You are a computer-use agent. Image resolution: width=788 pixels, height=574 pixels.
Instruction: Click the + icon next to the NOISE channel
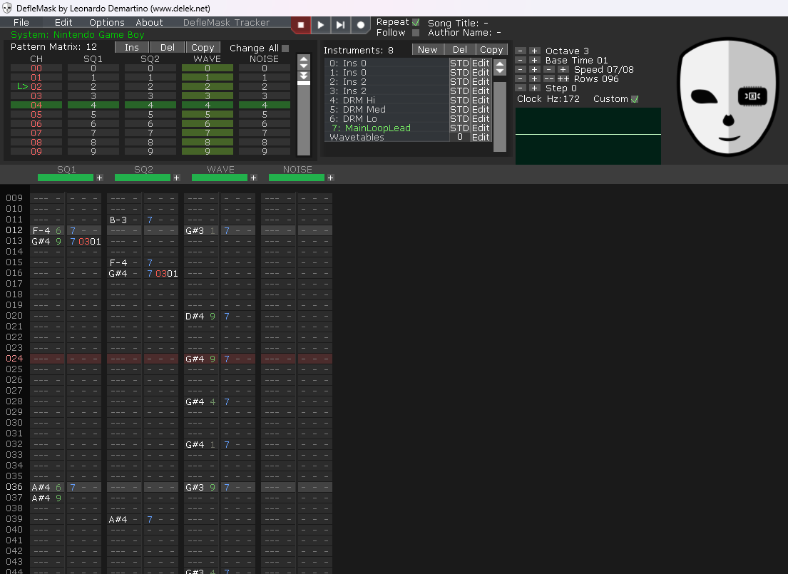click(330, 178)
